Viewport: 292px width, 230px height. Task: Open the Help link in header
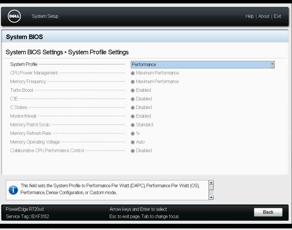(249, 16)
